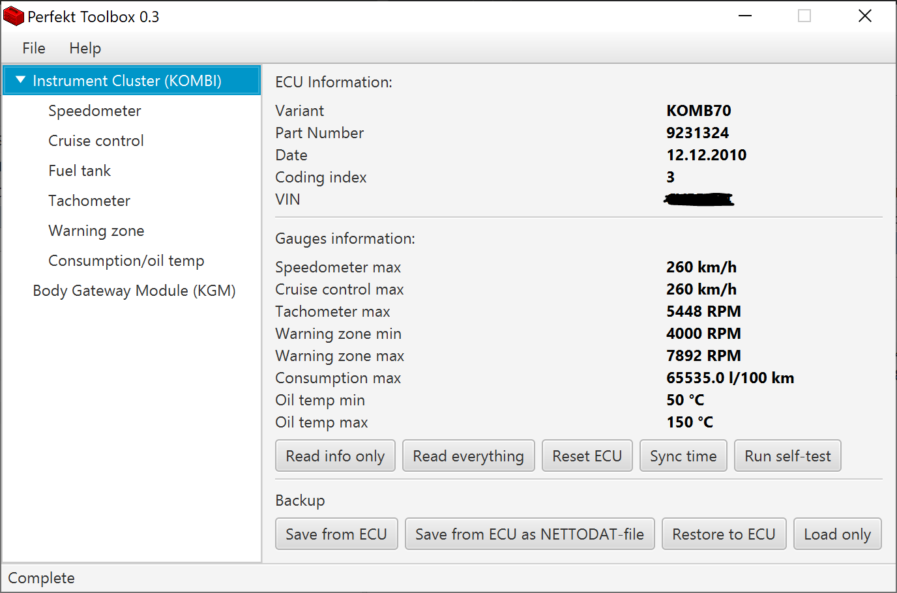Viewport: 897px width, 593px height.
Task: Click Save from ECU backup button
Action: (336, 534)
